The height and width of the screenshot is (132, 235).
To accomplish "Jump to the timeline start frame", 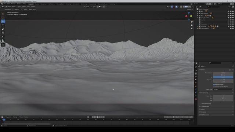I will coord(93,117).
